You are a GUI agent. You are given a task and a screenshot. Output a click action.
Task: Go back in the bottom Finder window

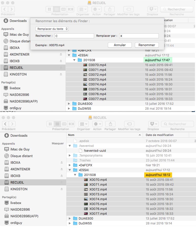tap(5, 124)
